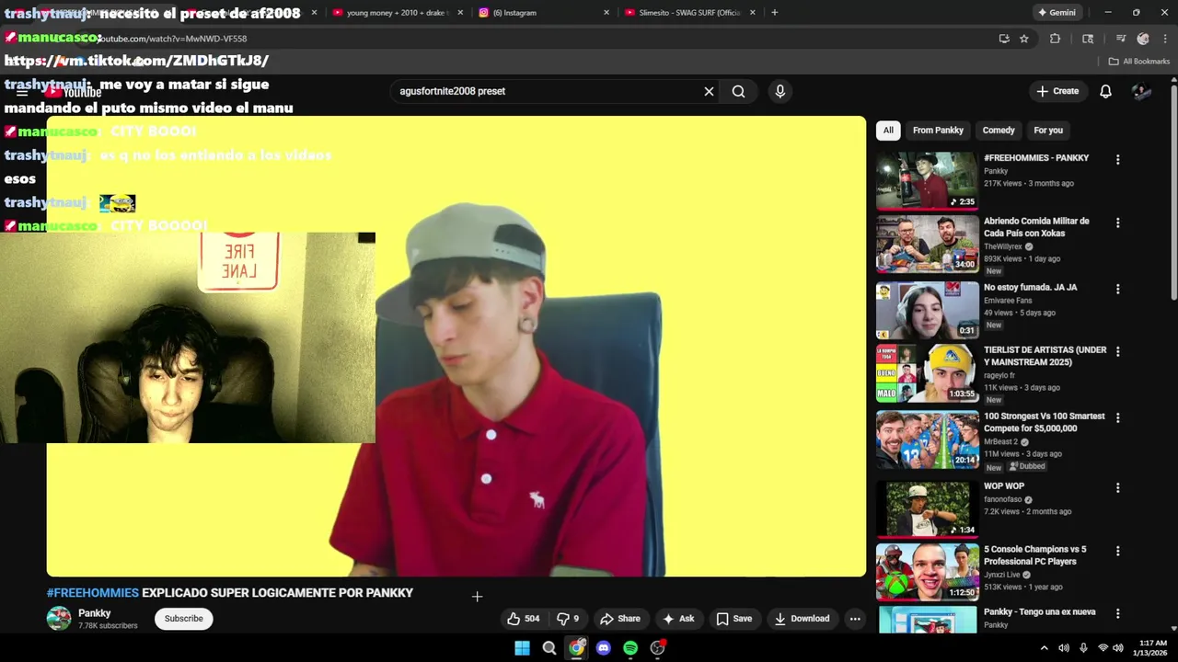The image size is (1178, 662).
Task: Download the video
Action: 803,619
